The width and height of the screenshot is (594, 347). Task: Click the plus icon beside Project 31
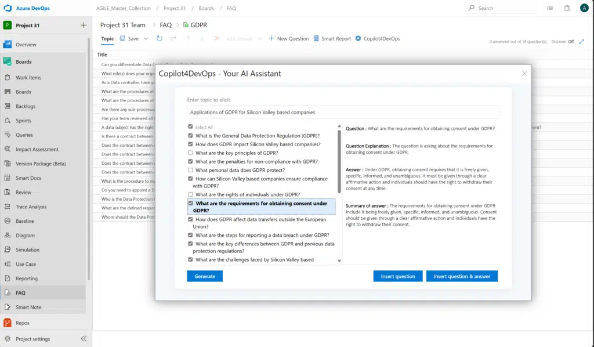click(84, 25)
